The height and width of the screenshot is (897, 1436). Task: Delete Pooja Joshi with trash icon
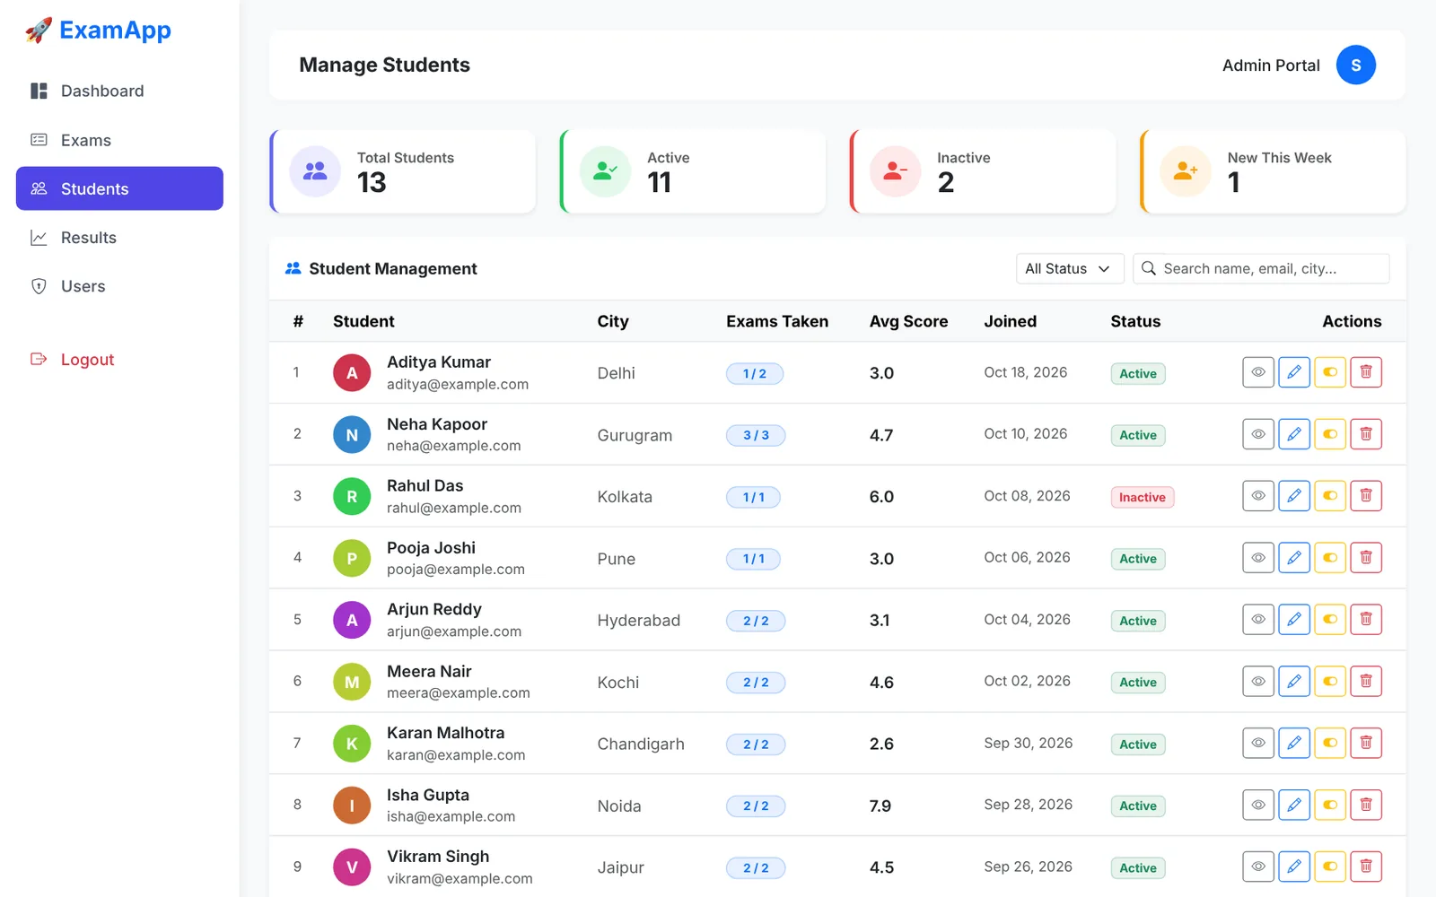point(1366,558)
